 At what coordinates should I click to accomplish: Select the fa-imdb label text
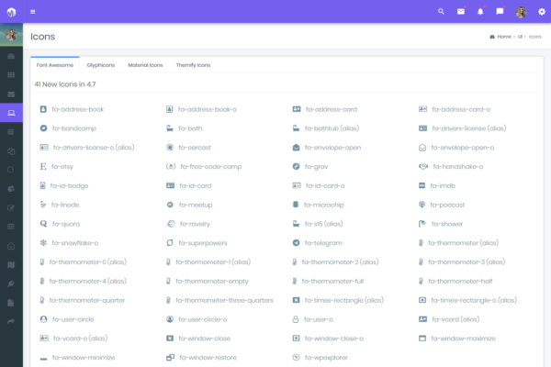(443, 185)
